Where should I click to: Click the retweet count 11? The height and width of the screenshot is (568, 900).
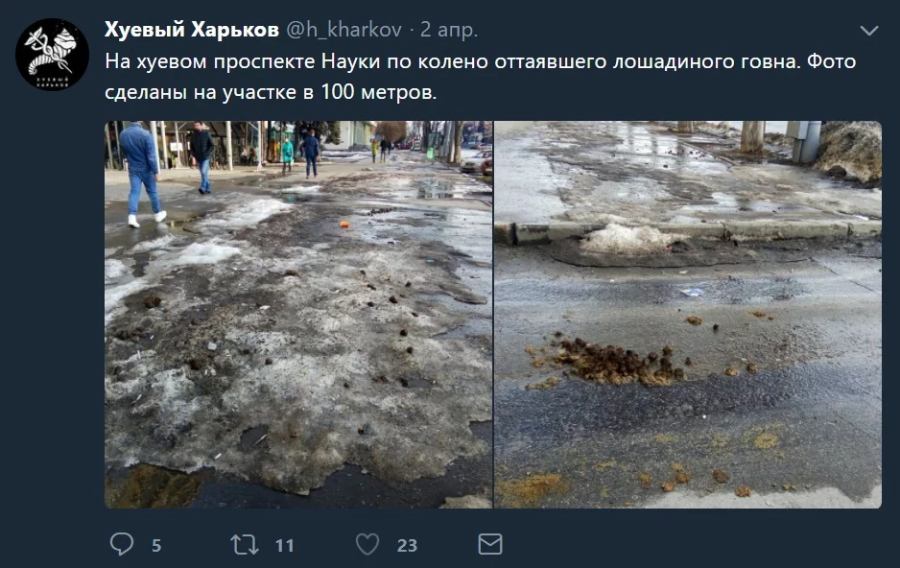pyautogui.click(x=285, y=545)
